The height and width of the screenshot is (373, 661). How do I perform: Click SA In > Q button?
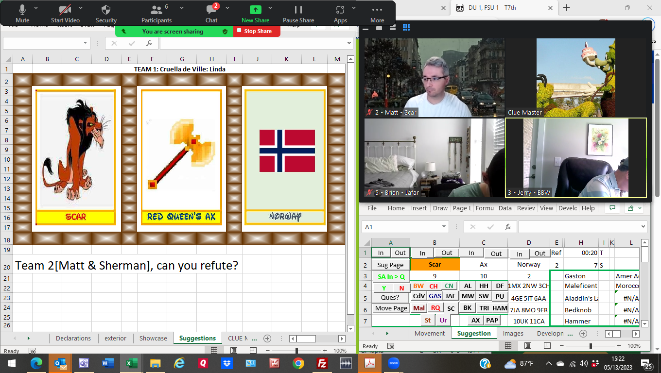tap(392, 276)
